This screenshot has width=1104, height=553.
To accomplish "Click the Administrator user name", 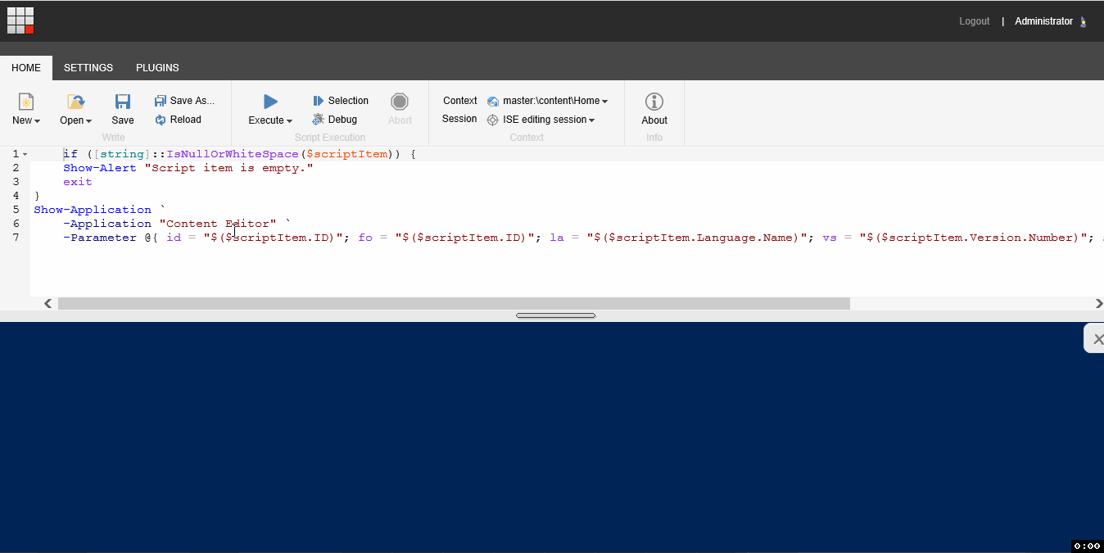I will click(1043, 21).
